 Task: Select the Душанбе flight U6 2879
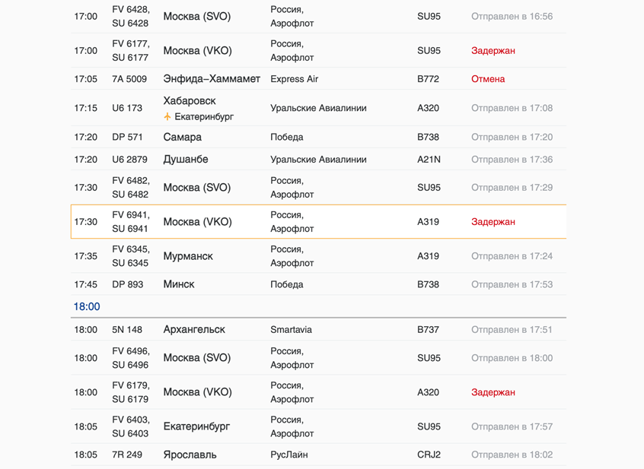click(318, 159)
